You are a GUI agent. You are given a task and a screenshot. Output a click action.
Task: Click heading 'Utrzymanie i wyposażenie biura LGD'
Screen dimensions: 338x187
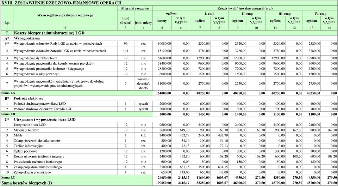(x=45, y=120)
